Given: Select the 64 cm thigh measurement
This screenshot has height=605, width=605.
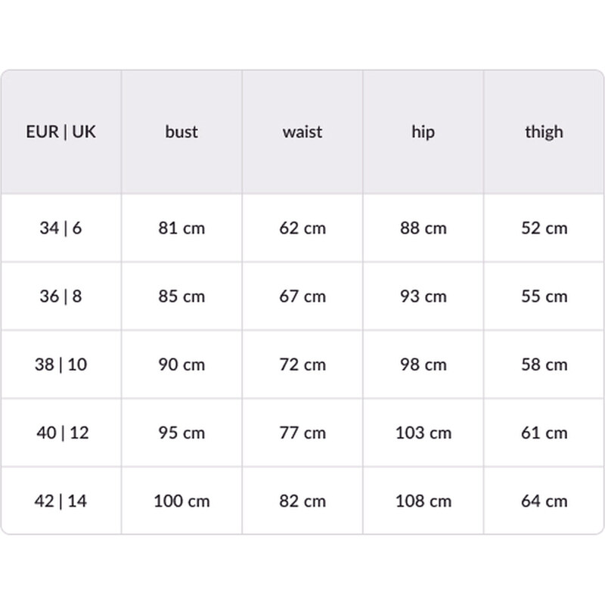Looking at the screenshot, I should pyautogui.click(x=544, y=501).
